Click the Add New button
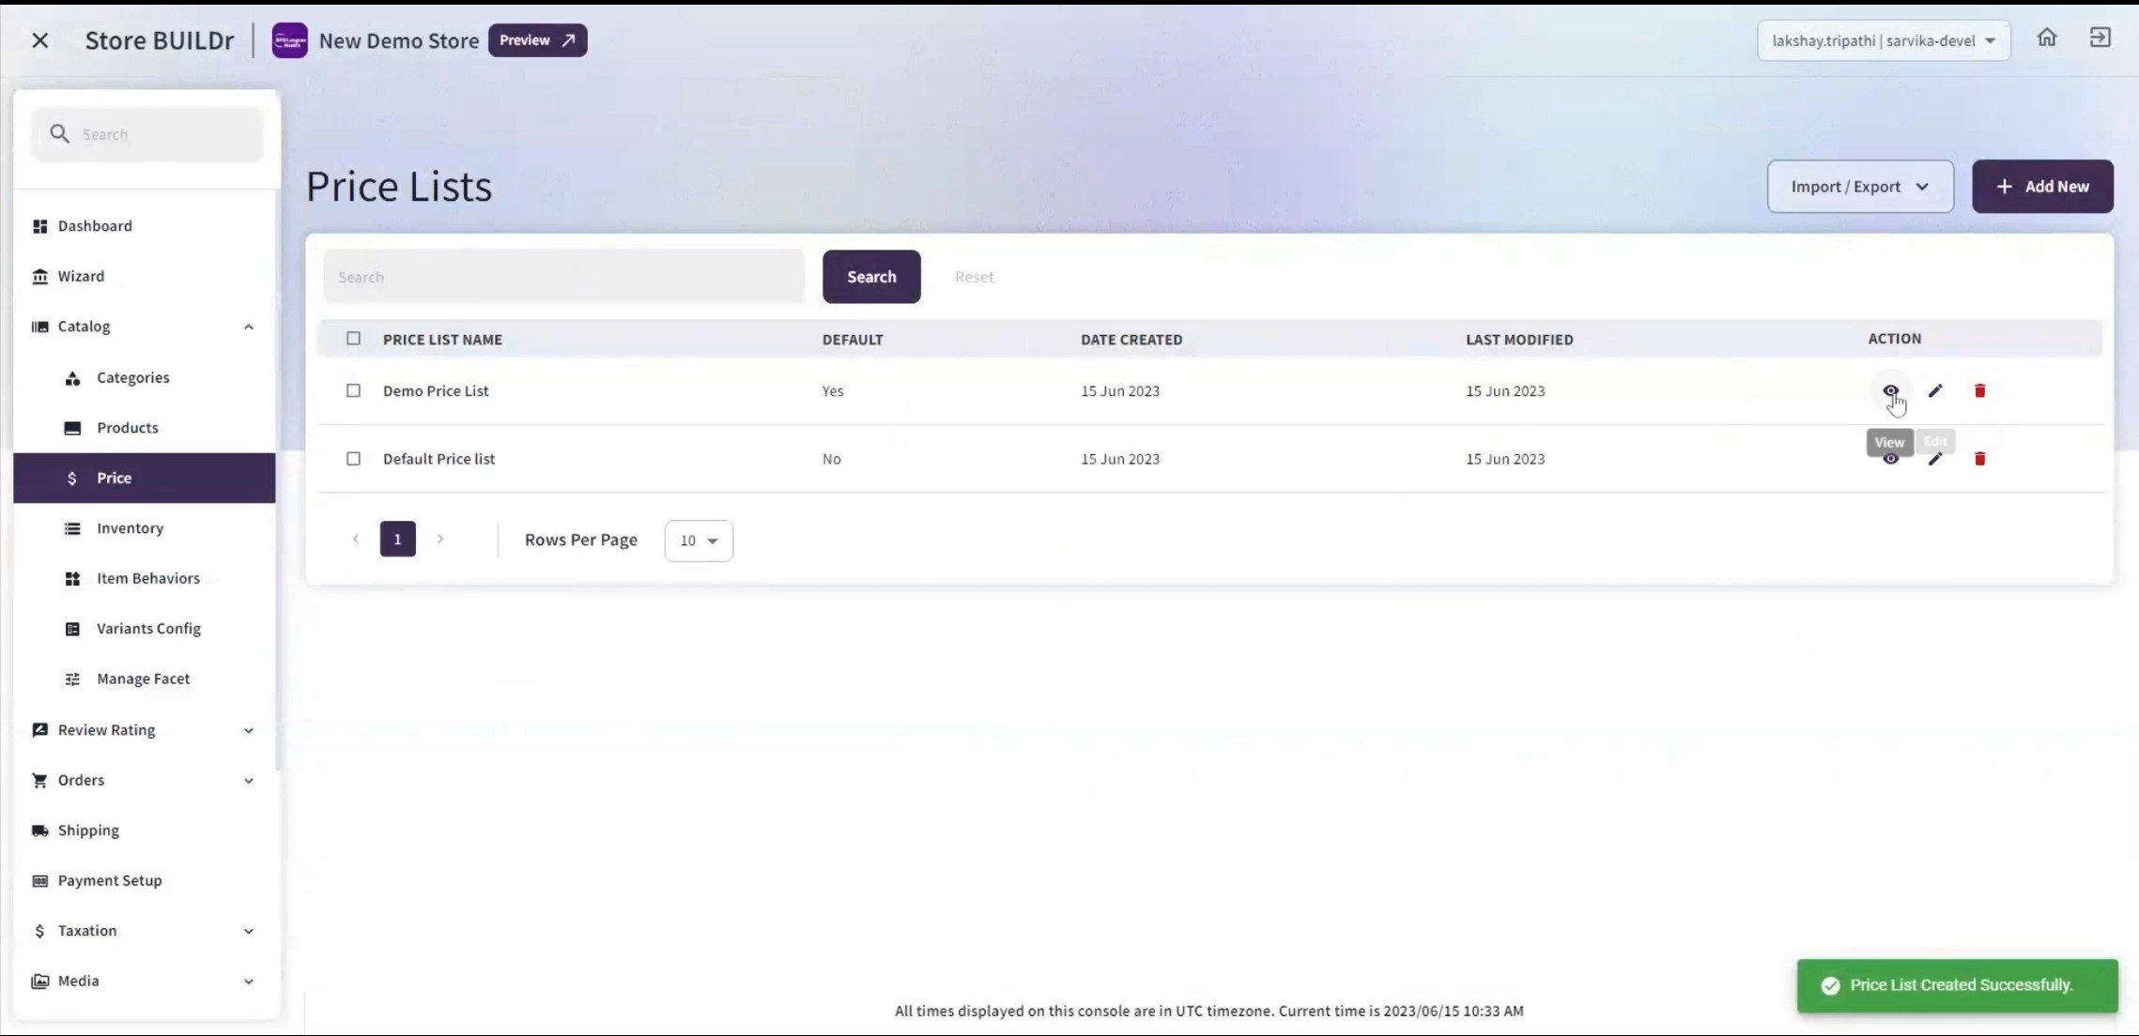The image size is (2139, 1036). [x=2042, y=186]
